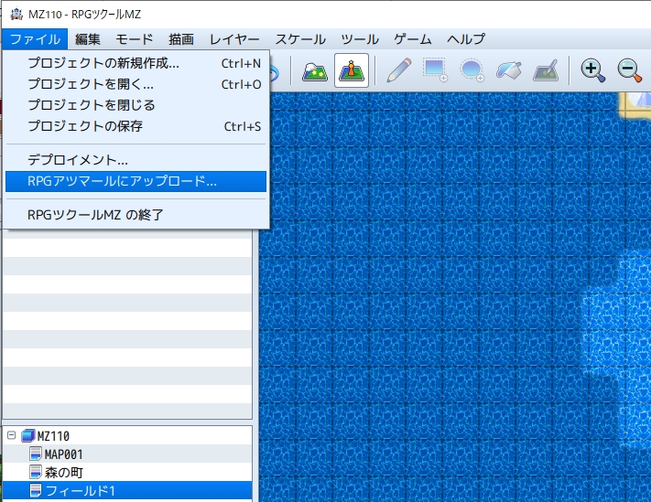Open the 編集 menu
Image resolution: width=651 pixels, height=502 pixels.
click(88, 39)
